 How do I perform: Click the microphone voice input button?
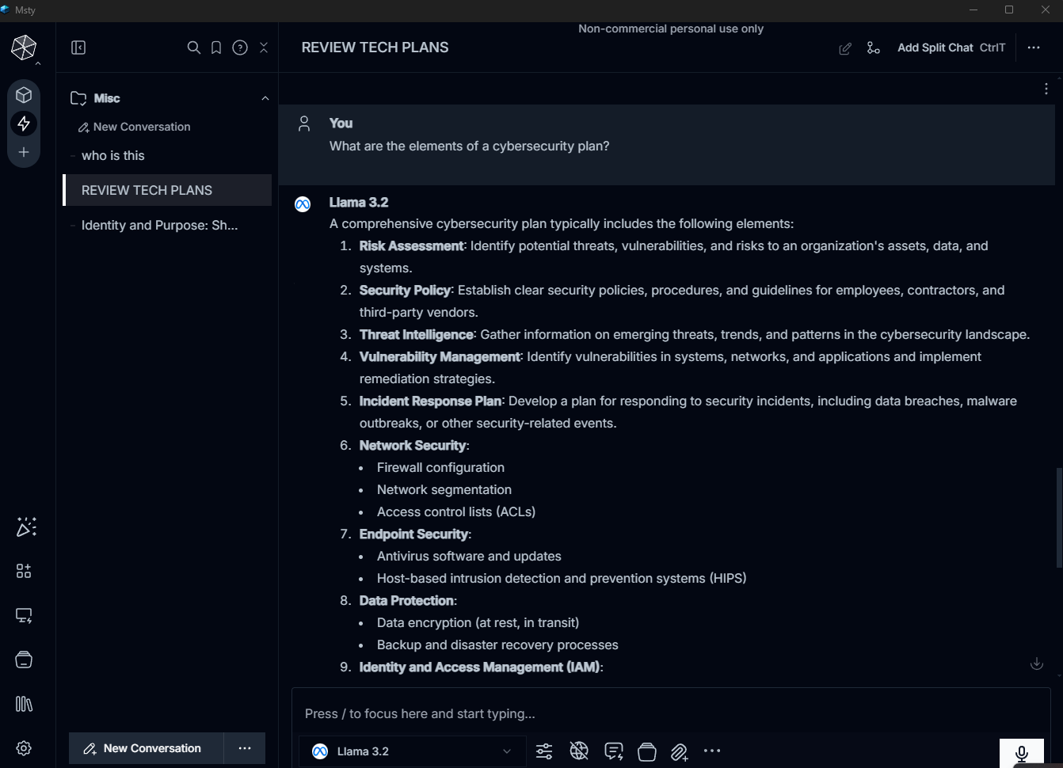click(x=1021, y=752)
